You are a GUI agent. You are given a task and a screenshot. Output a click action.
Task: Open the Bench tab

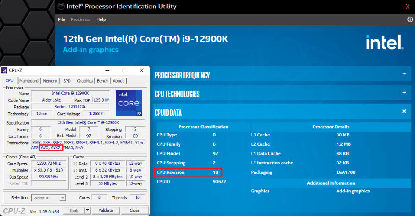[x=102, y=81]
